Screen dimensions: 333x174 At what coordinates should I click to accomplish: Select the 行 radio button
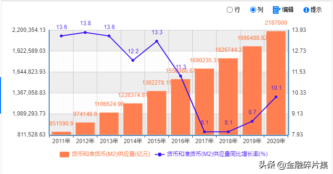coord(229,10)
